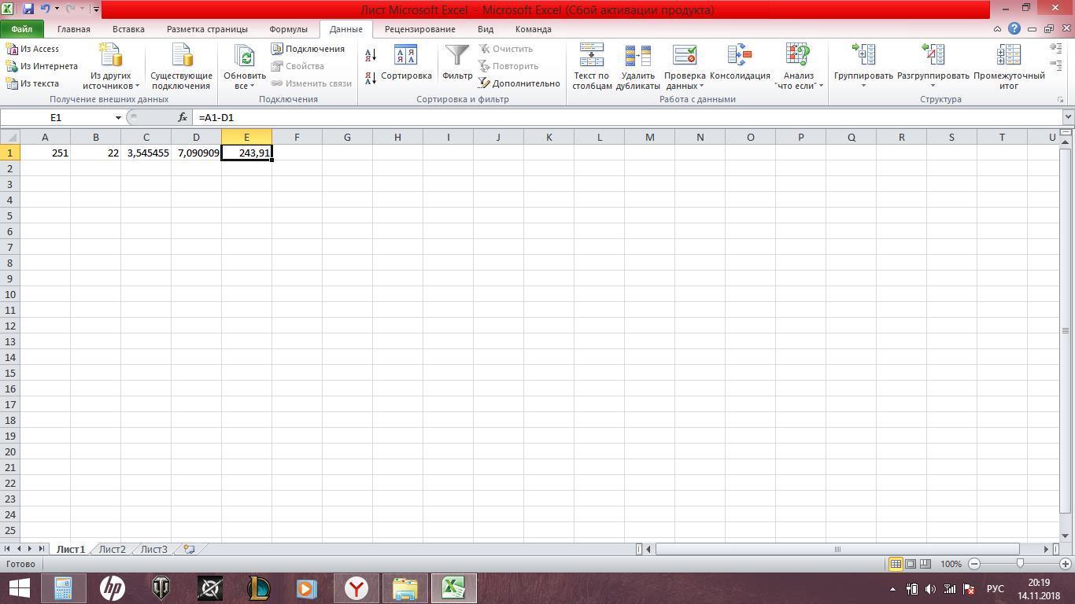Image resolution: width=1075 pixels, height=604 pixels.
Task: Click the Обновить все refresh icon
Action: point(245,55)
